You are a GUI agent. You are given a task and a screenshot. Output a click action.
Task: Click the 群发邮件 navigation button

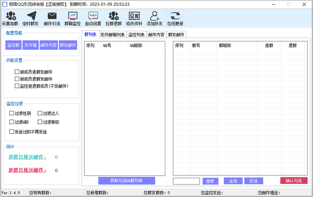pos(68,45)
